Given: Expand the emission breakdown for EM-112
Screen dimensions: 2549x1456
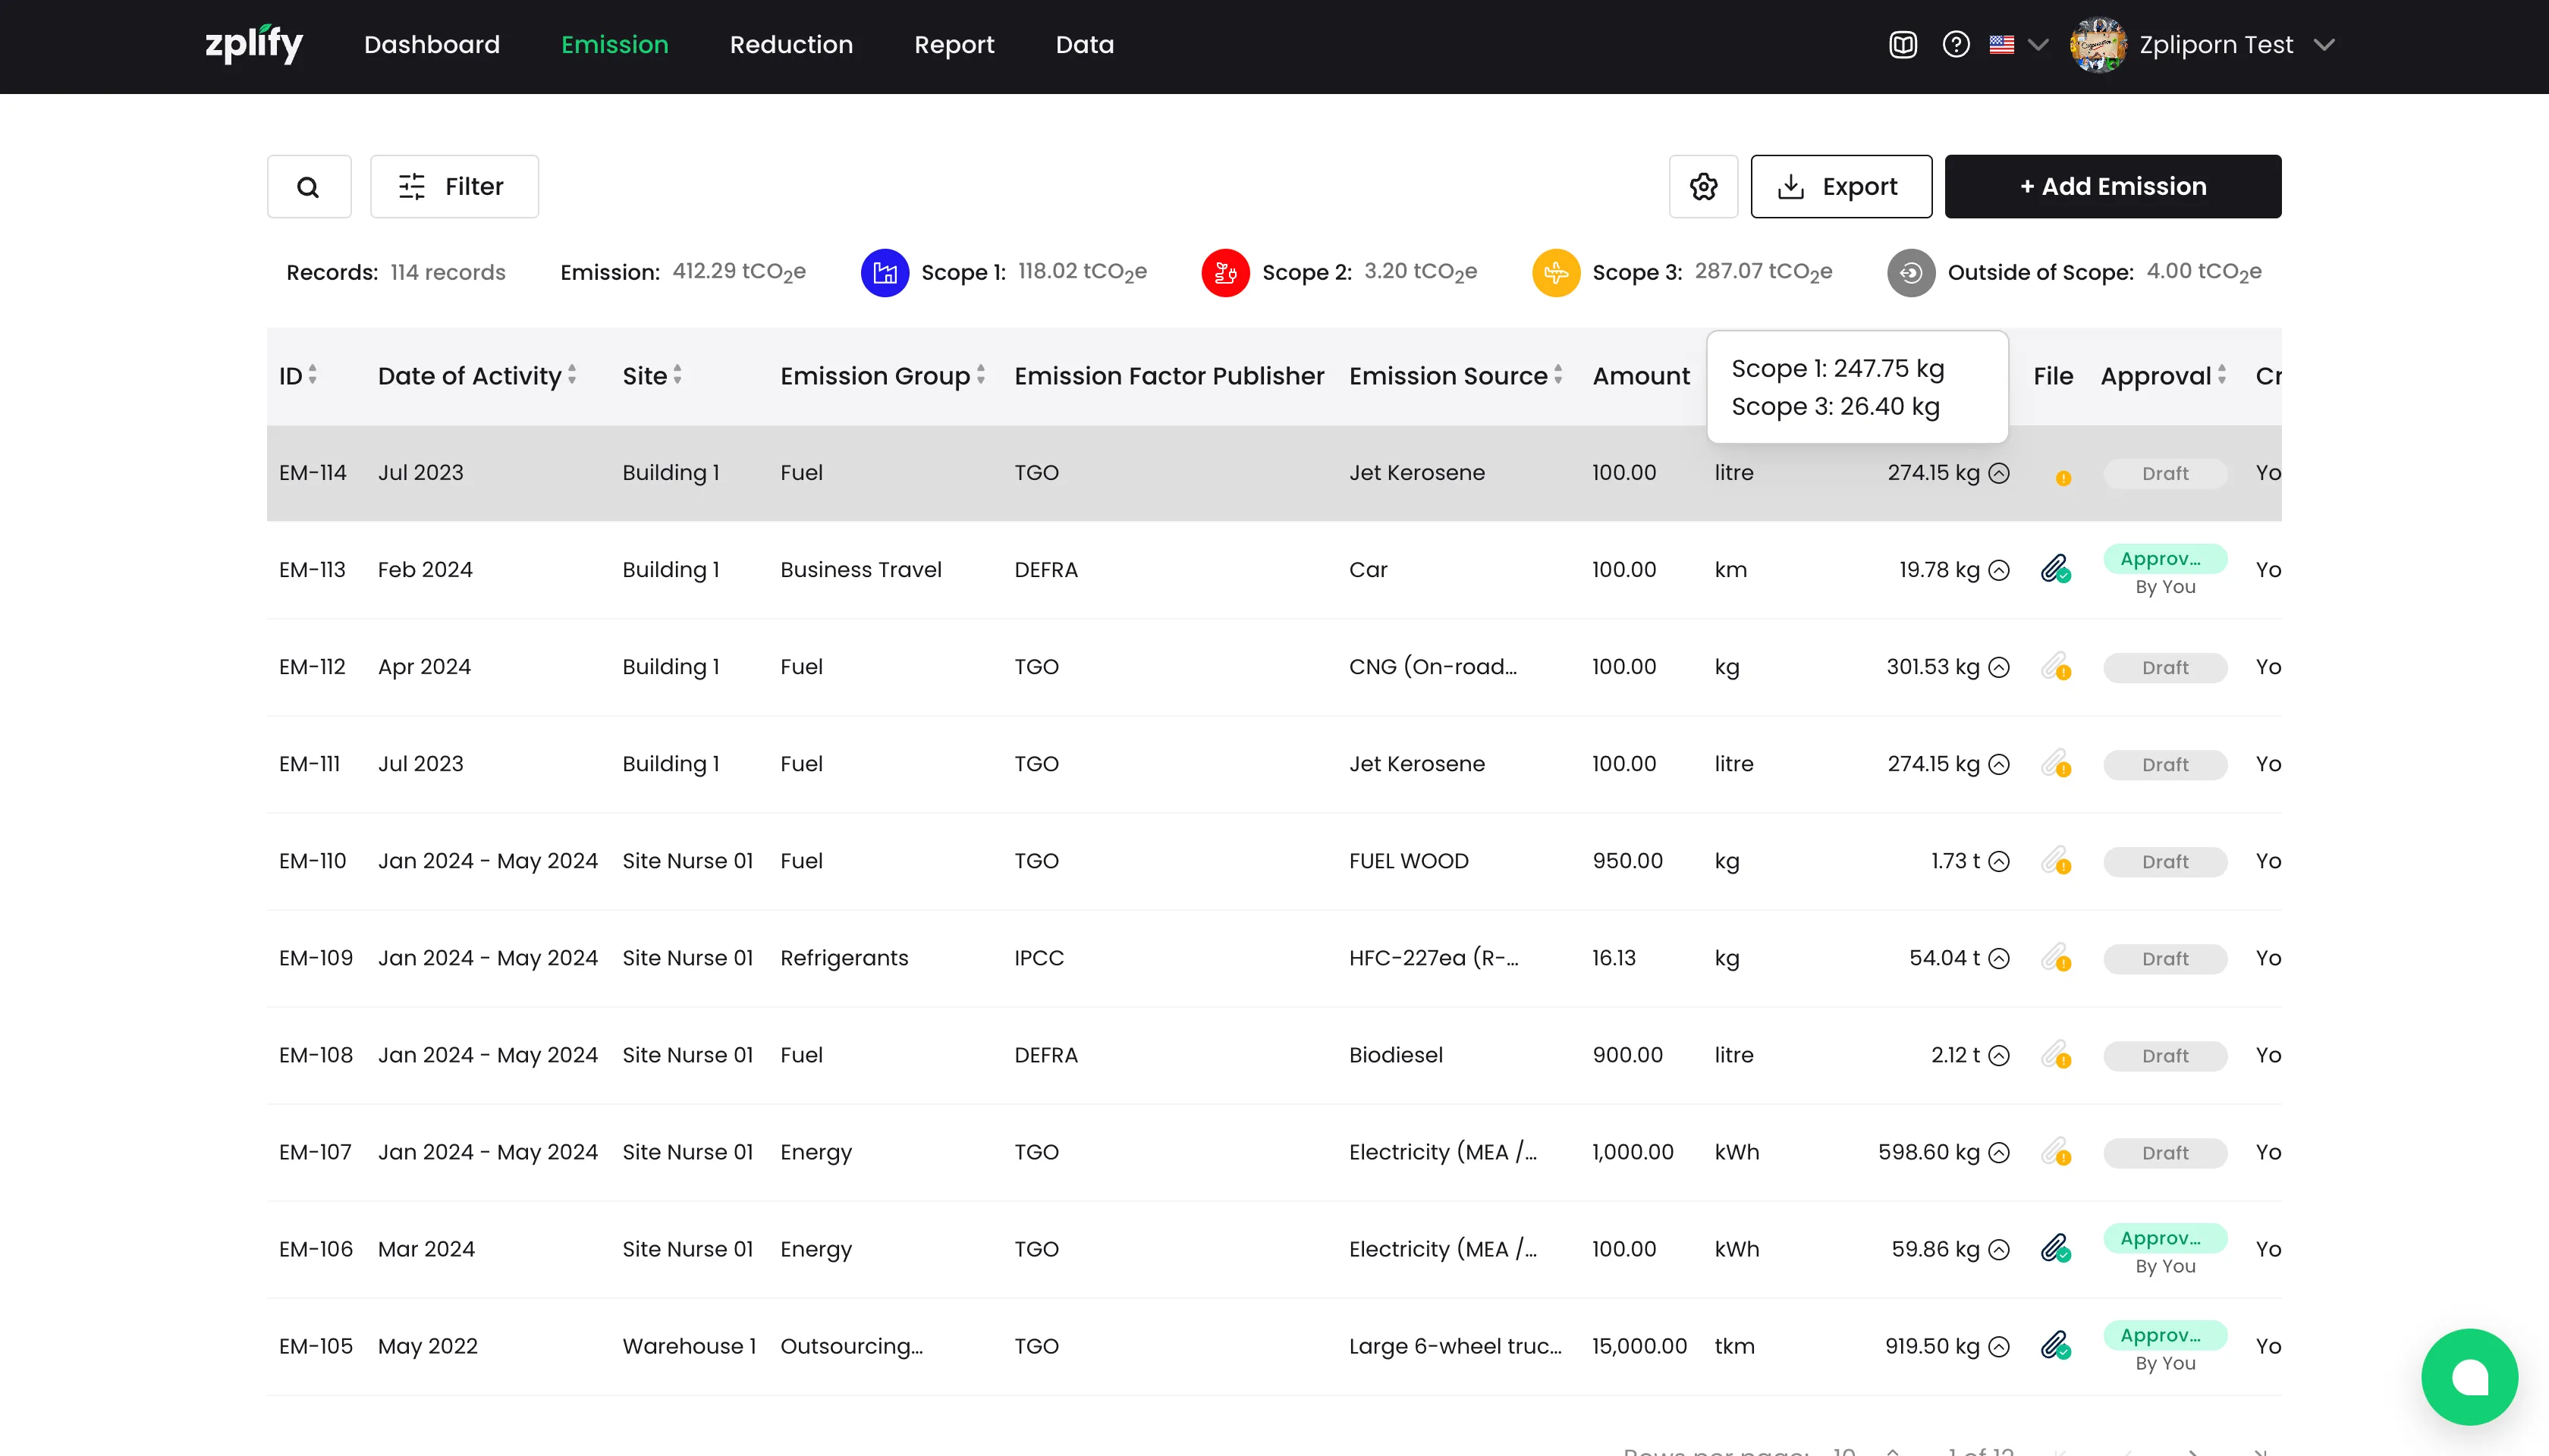Looking at the screenshot, I should point(1999,667).
